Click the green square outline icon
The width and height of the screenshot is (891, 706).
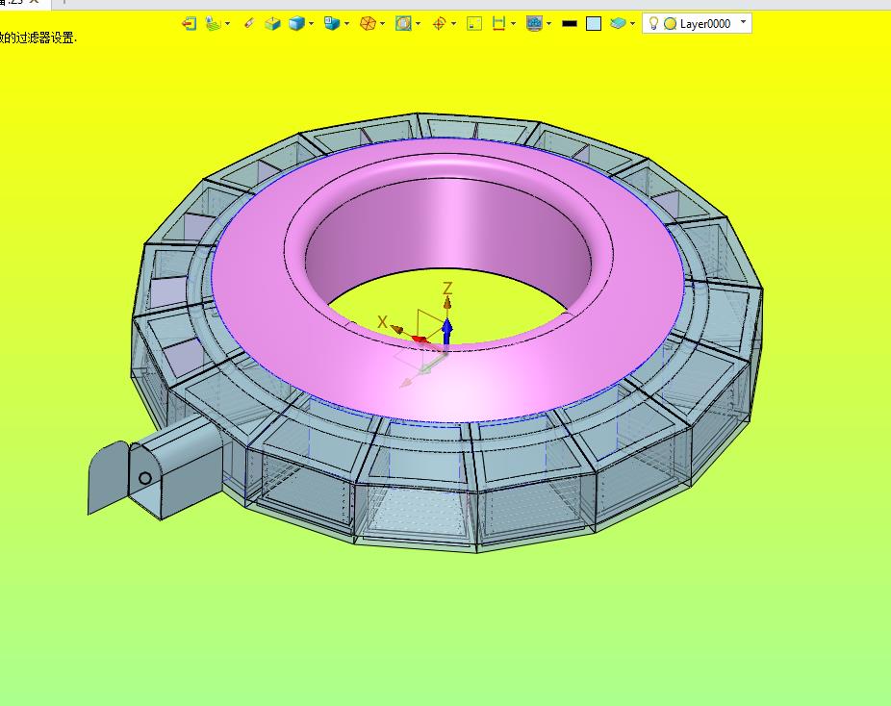tap(474, 24)
